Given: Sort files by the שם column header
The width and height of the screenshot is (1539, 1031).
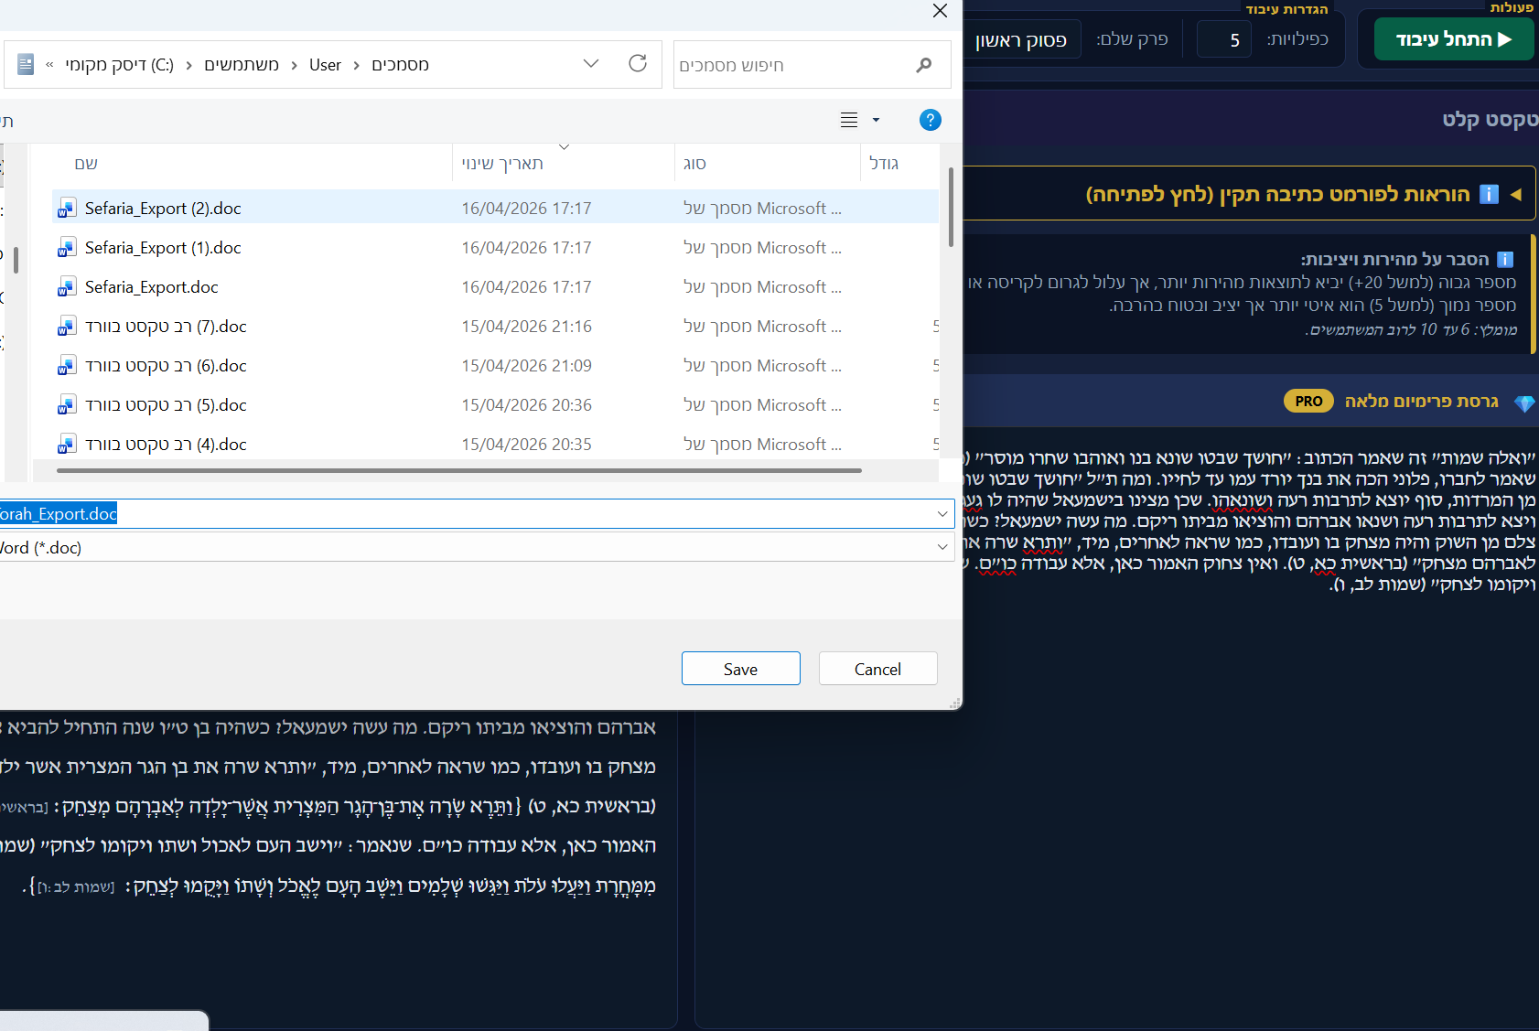Looking at the screenshot, I should 86,164.
